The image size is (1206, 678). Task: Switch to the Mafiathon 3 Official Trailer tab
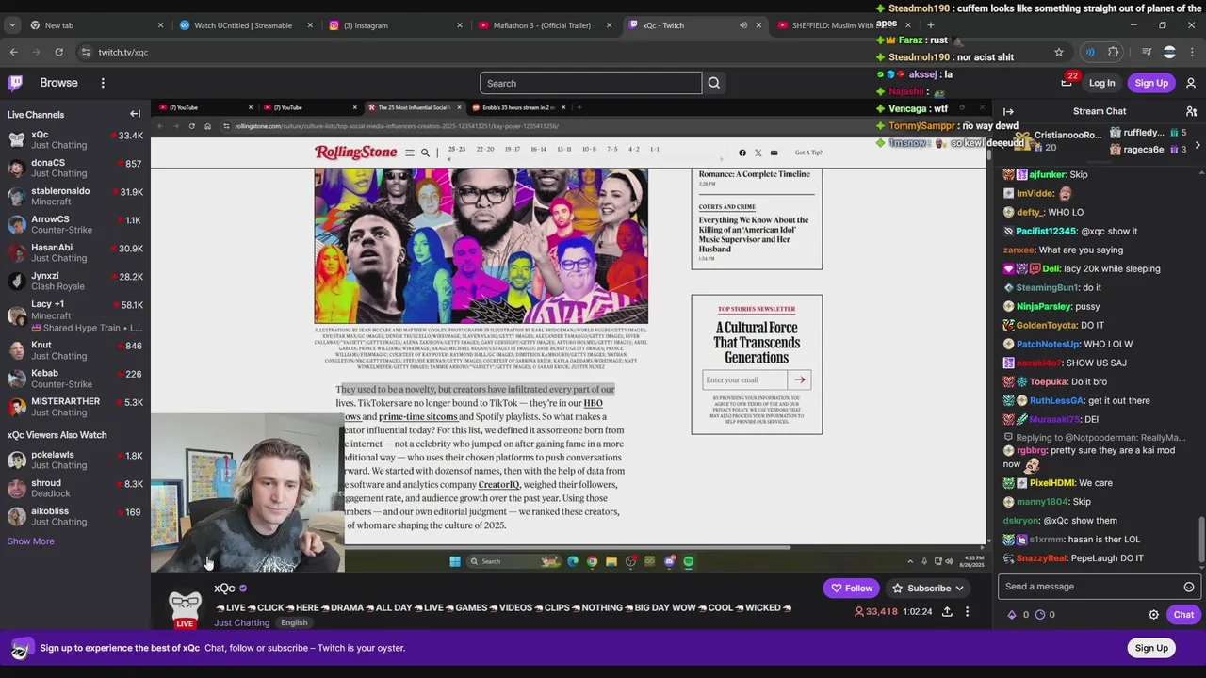point(545,25)
